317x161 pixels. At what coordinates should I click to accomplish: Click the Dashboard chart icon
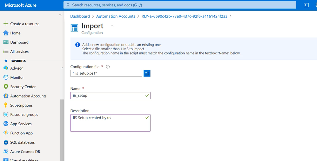pyautogui.click(x=6, y=42)
